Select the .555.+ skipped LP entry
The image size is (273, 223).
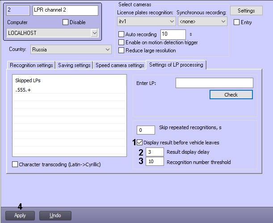[22, 90]
